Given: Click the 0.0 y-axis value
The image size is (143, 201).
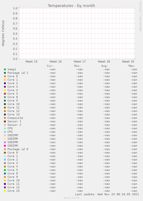Looking at the screenshot, I should click(x=15, y=59).
